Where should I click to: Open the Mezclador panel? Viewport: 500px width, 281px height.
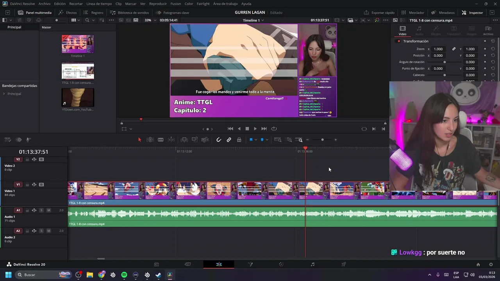412,12
